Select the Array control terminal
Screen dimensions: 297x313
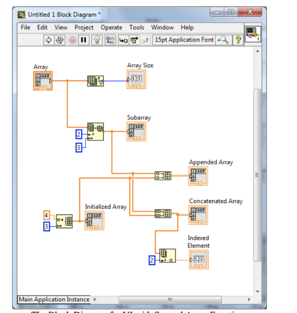pyautogui.click(x=43, y=81)
